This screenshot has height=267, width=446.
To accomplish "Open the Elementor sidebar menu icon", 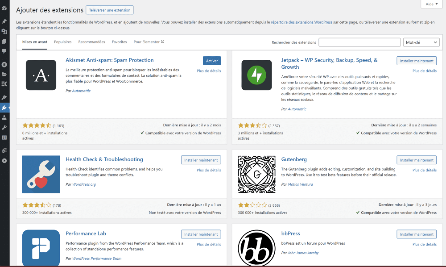I will [4, 64].
